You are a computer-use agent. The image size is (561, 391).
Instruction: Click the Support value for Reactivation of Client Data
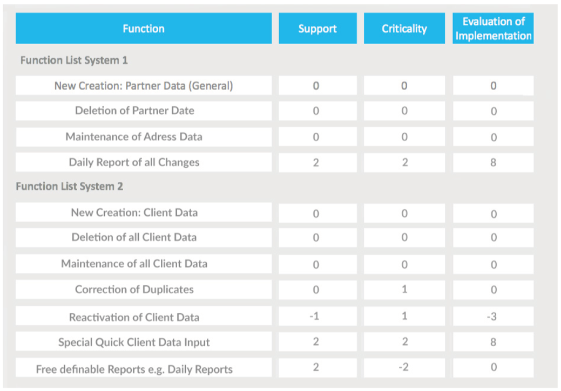click(x=317, y=315)
